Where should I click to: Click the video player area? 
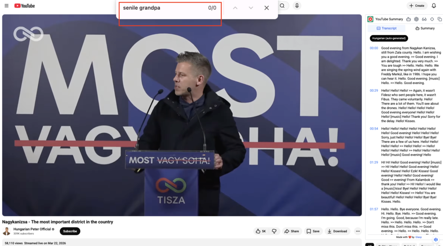182,115
